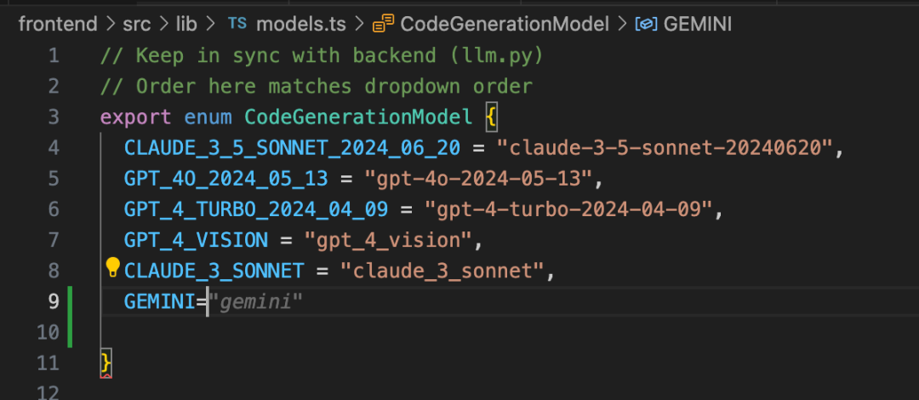Click the "claude_3_sonnet" string
The height and width of the screenshot is (400, 919).
click(442, 271)
